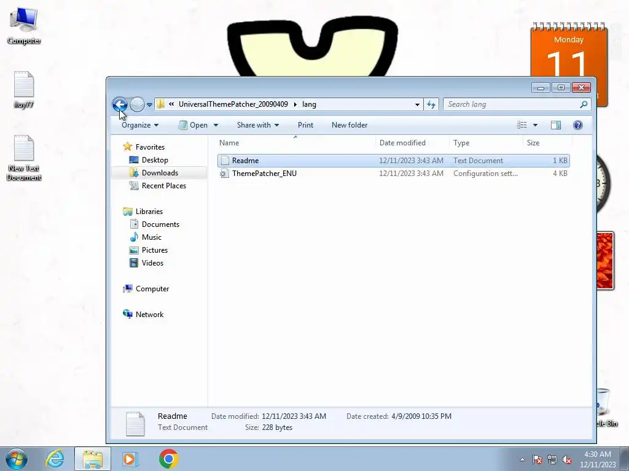Click Print in the toolbar

[305, 125]
